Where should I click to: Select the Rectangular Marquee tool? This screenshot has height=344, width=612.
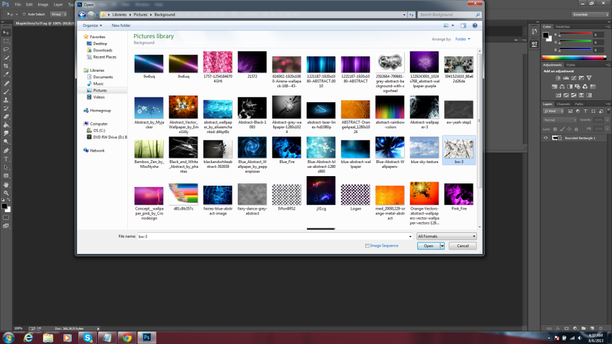point(6,41)
